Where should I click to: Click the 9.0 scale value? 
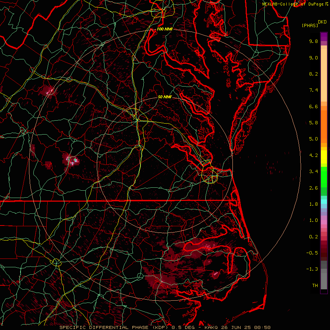pos(313,58)
